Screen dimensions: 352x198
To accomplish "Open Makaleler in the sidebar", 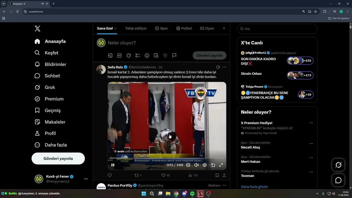I will (50, 122).
